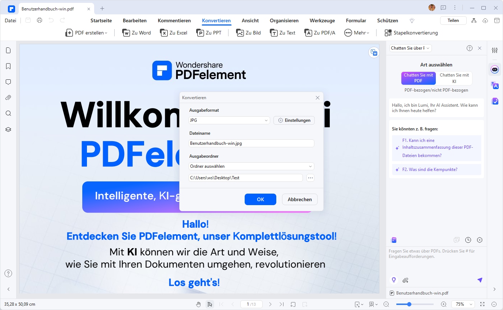Switch to the Startseite tab
This screenshot has height=310, width=503.
(101, 20)
